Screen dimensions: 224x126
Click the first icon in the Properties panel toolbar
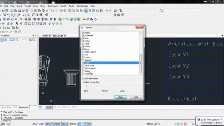pos(2,40)
